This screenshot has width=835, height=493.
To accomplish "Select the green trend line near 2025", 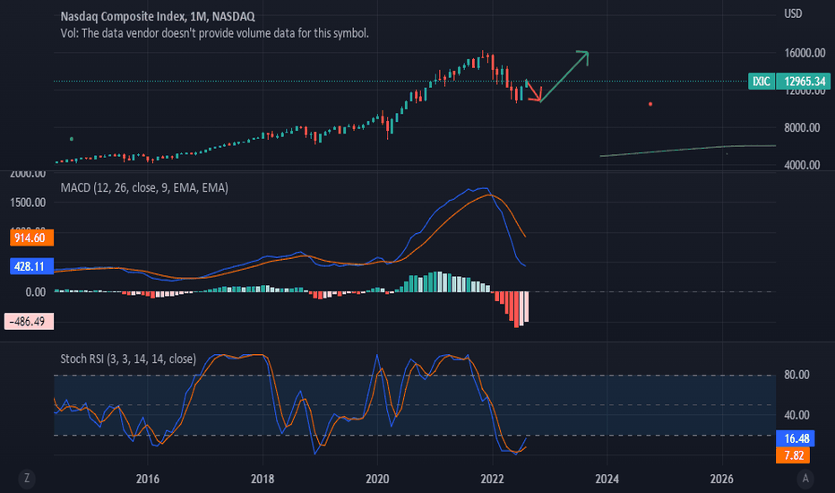I will pos(687,150).
